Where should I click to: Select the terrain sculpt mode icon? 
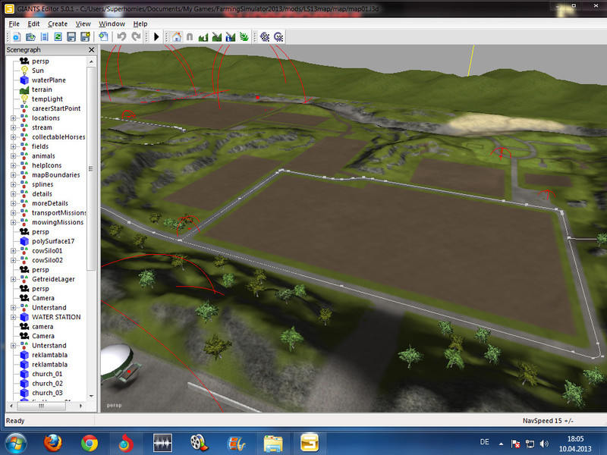(203, 36)
